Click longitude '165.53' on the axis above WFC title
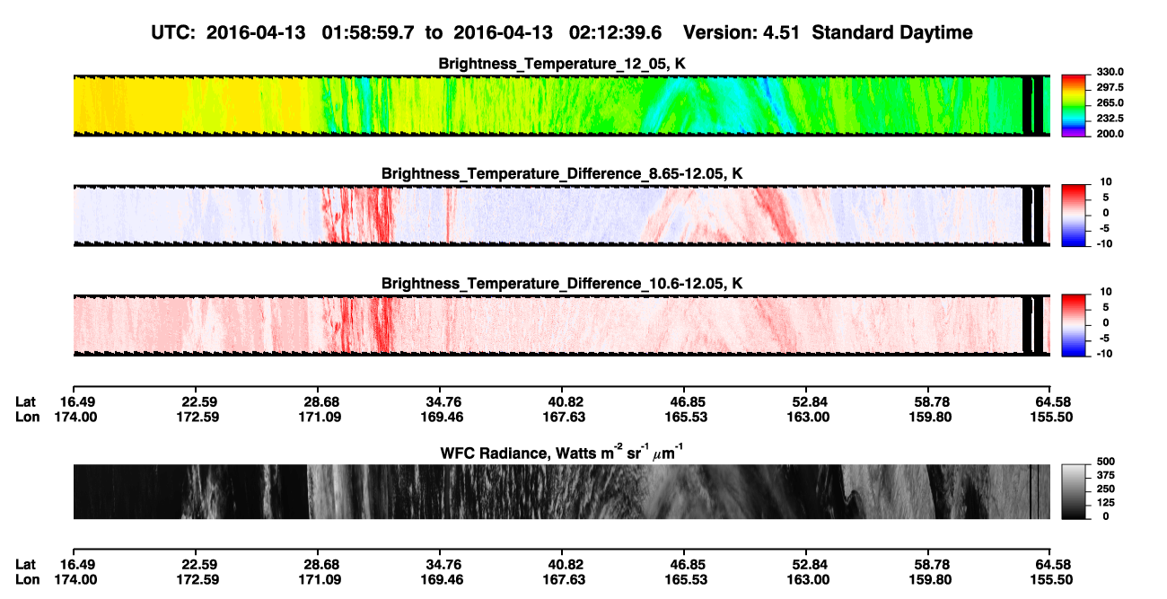 [x=684, y=417]
